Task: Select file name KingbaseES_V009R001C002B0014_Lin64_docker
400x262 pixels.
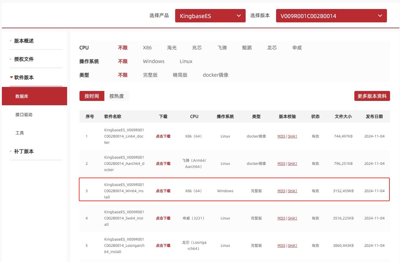Action: pyautogui.click(x=124, y=136)
